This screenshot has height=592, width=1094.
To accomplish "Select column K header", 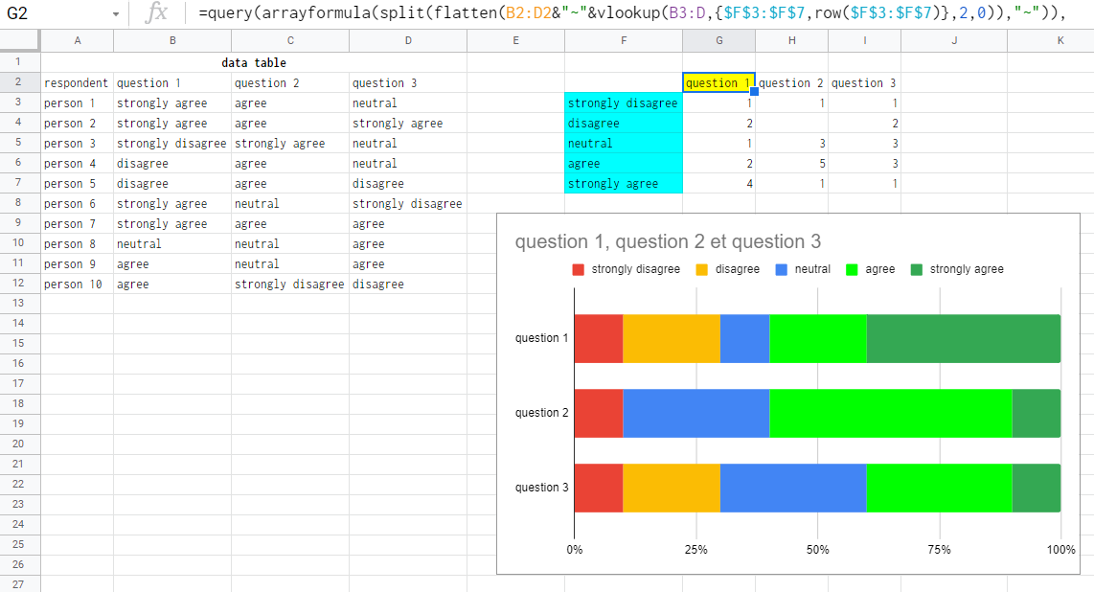I will point(1060,40).
